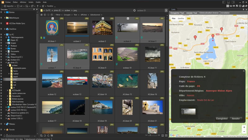Toggle easy-select marker beside Favoris

pyautogui.click(x=1, y=129)
